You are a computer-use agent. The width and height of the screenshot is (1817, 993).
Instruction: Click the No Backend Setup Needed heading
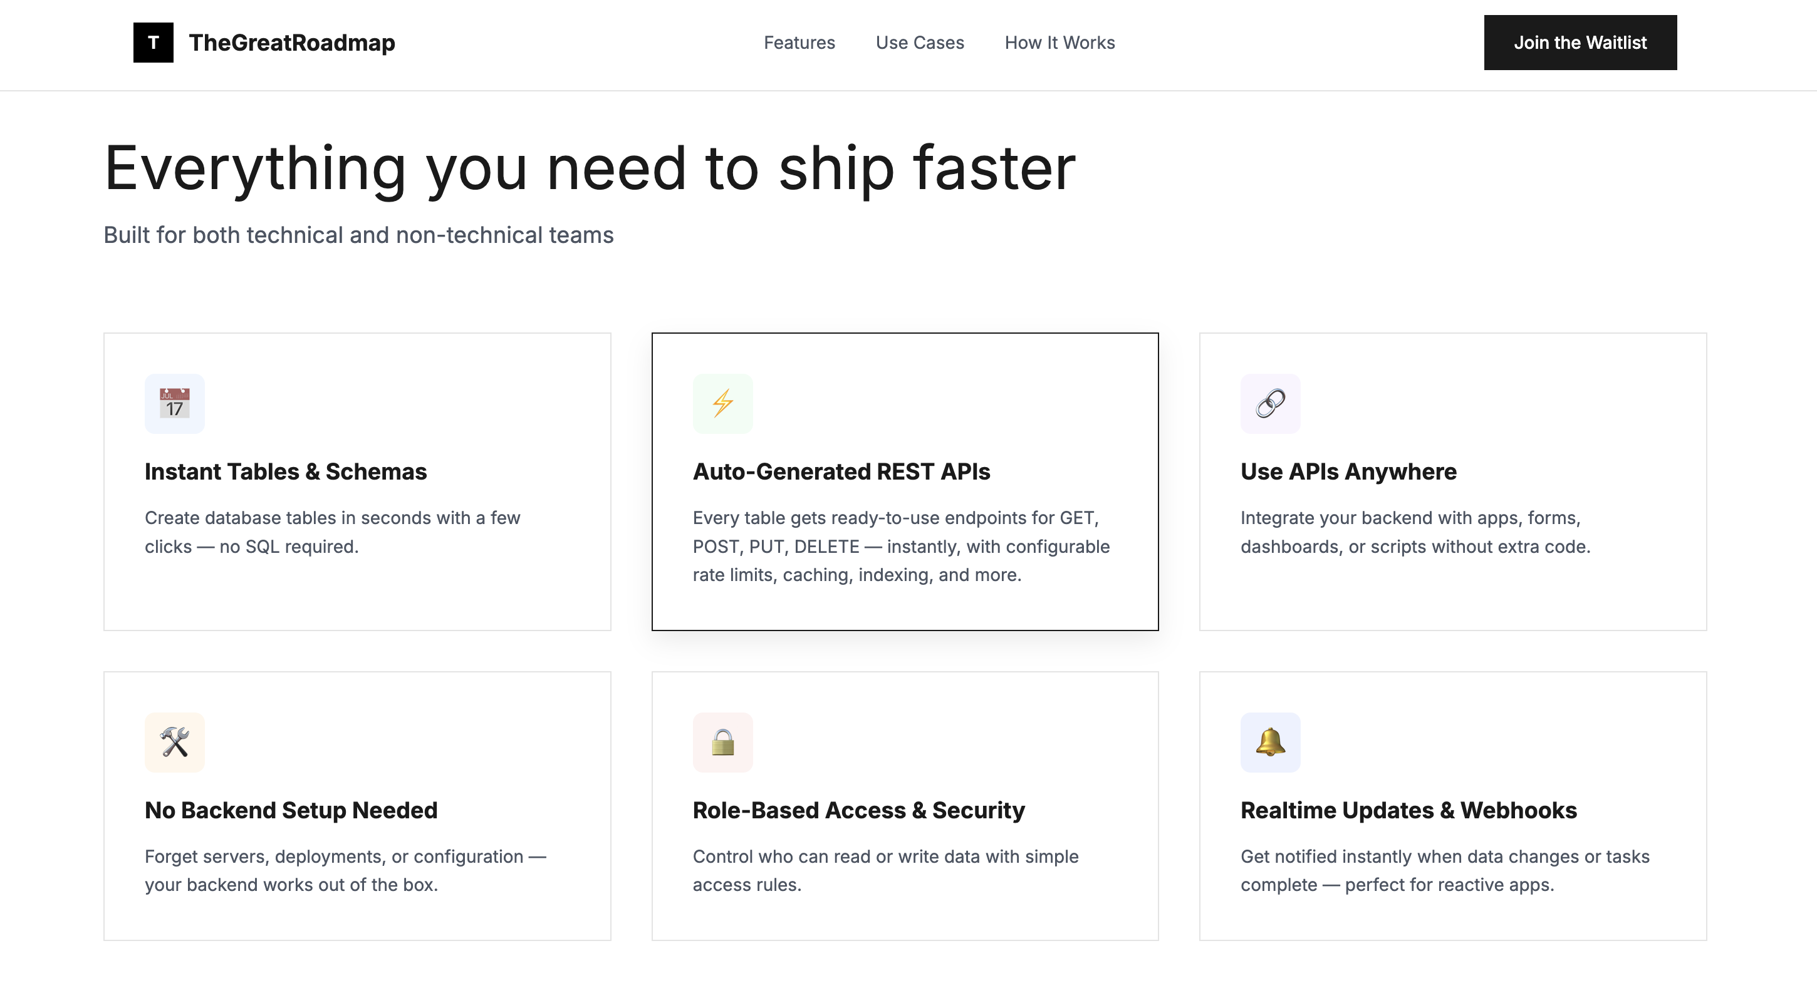[290, 810]
